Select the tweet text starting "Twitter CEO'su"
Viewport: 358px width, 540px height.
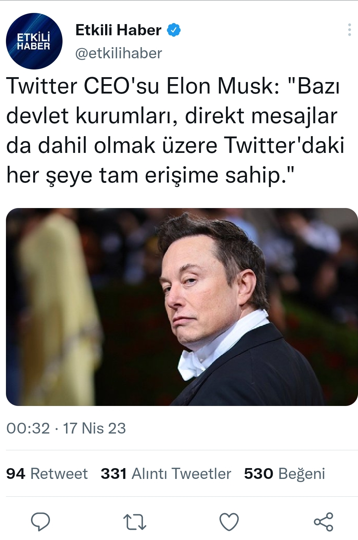click(175, 130)
